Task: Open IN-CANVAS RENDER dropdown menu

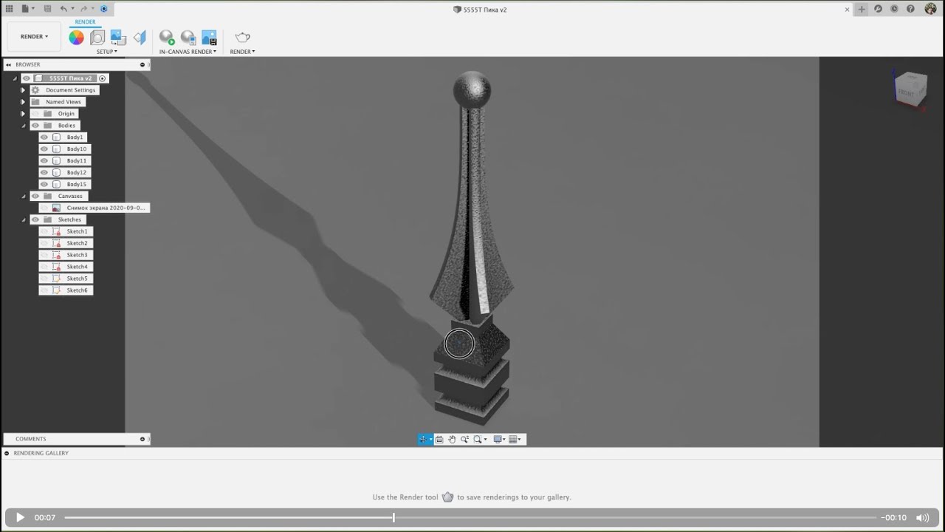Action: tap(188, 52)
